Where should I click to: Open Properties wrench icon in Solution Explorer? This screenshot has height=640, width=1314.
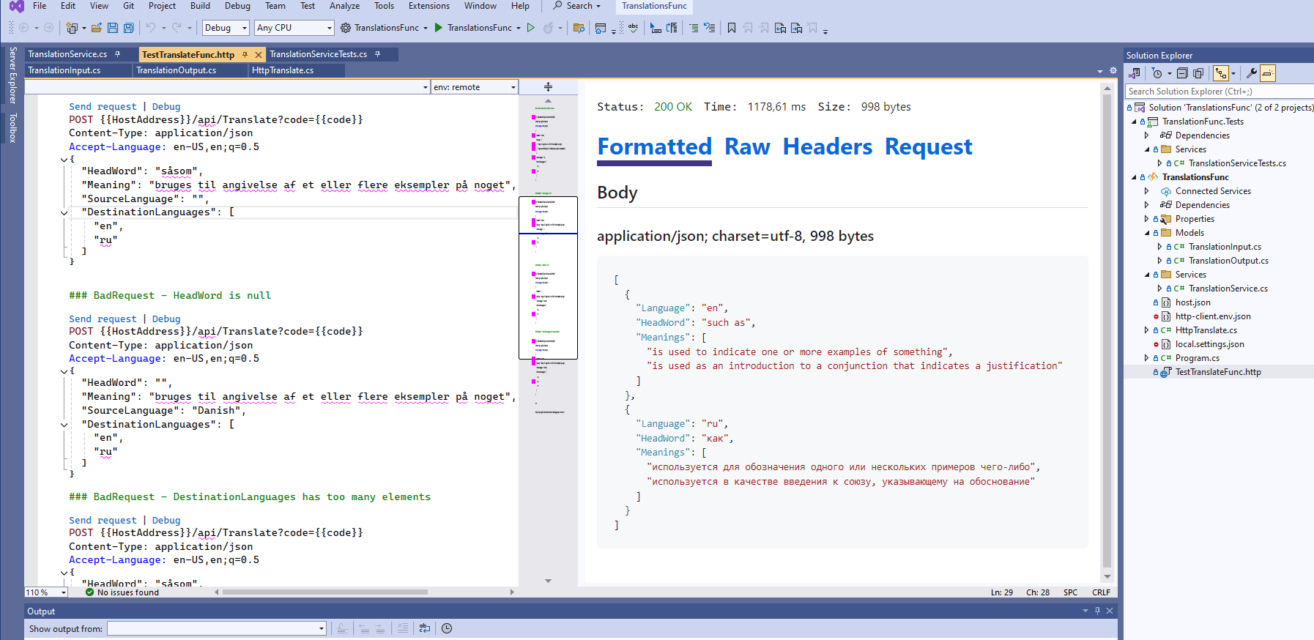[1252, 73]
